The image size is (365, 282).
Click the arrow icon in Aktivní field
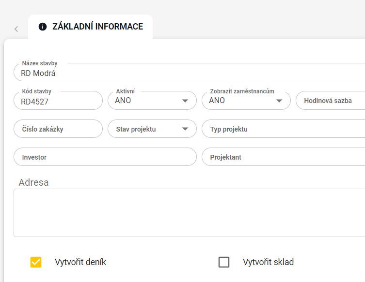(x=185, y=101)
